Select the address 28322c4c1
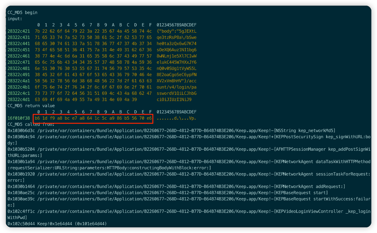This screenshot has width=377, height=233. [x=19, y=93]
